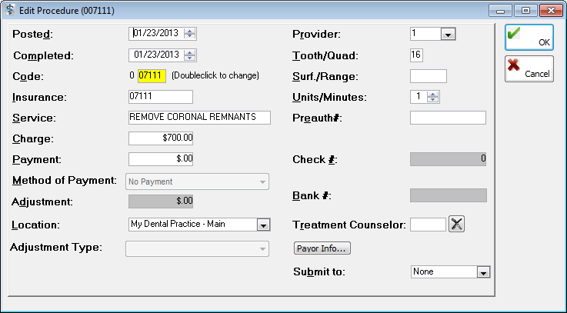Viewport: 567px width, 313px height.
Task: Click the Completed date spinner control
Action: click(189, 55)
